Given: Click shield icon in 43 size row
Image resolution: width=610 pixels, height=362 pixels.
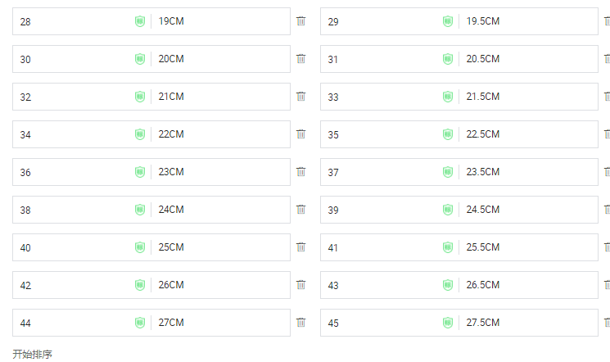Looking at the screenshot, I should 448,285.
